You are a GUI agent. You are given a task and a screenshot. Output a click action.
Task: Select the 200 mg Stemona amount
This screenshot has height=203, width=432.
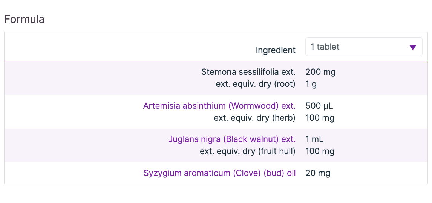(320, 72)
